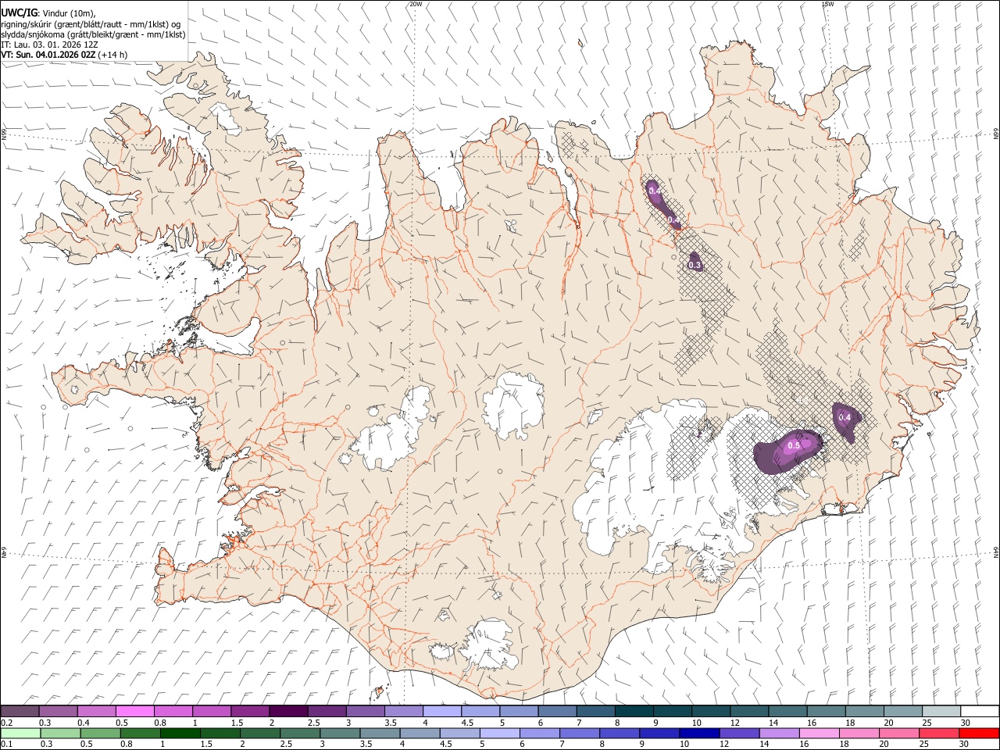Choose the dark teal 8 snow swatch
Image resolution: width=1000 pixels, height=750 pixels.
[634, 711]
